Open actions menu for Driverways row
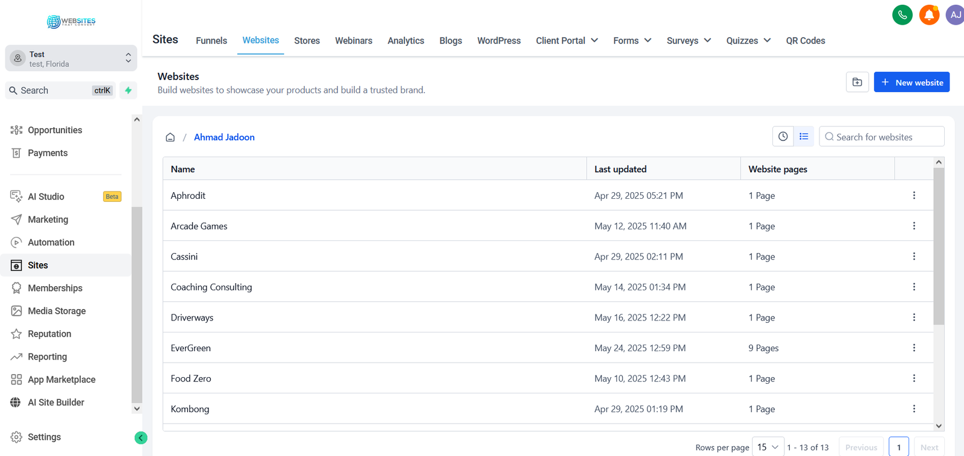The height and width of the screenshot is (456, 964). point(914,317)
